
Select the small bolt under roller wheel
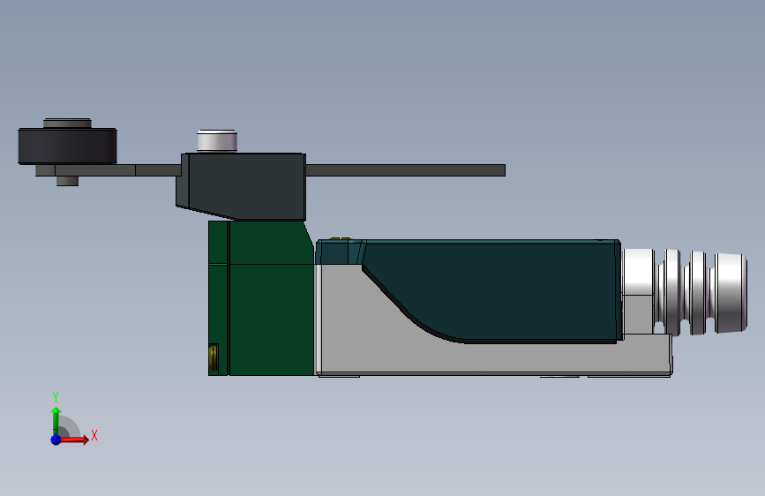coord(67,181)
